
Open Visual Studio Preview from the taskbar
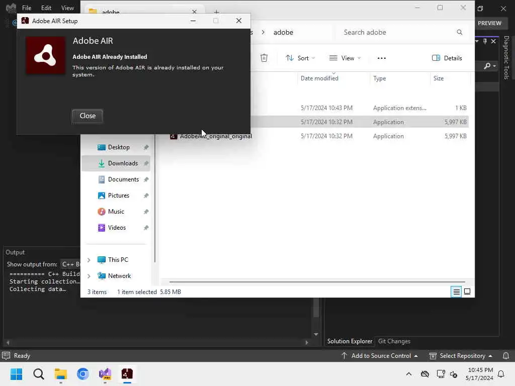[x=105, y=374]
